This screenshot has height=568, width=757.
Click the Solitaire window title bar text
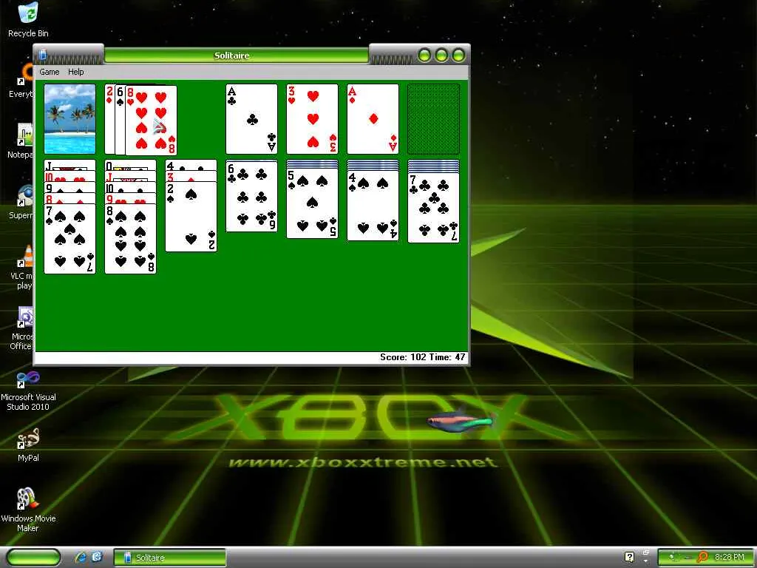pyautogui.click(x=231, y=55)
